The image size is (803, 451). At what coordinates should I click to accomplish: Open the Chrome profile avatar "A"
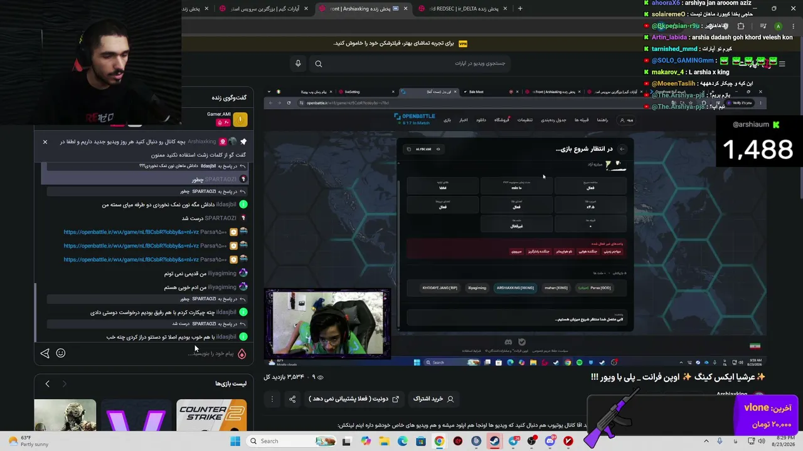click(778, 26)
